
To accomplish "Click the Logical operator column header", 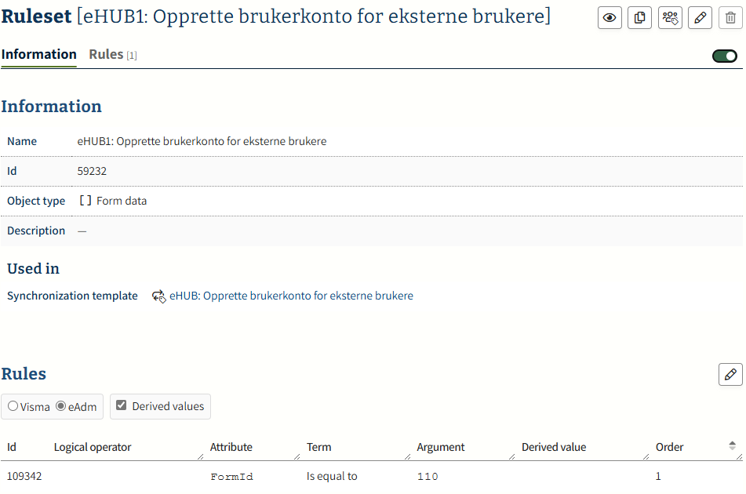I will coord(93,448).
